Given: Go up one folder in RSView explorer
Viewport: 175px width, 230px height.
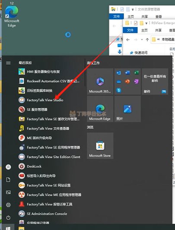Looking at the screenshot, I should 147,40.
